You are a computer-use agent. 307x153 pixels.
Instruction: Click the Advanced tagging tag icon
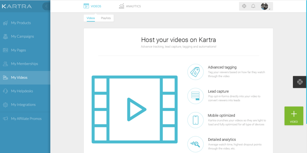coord(195,72)
